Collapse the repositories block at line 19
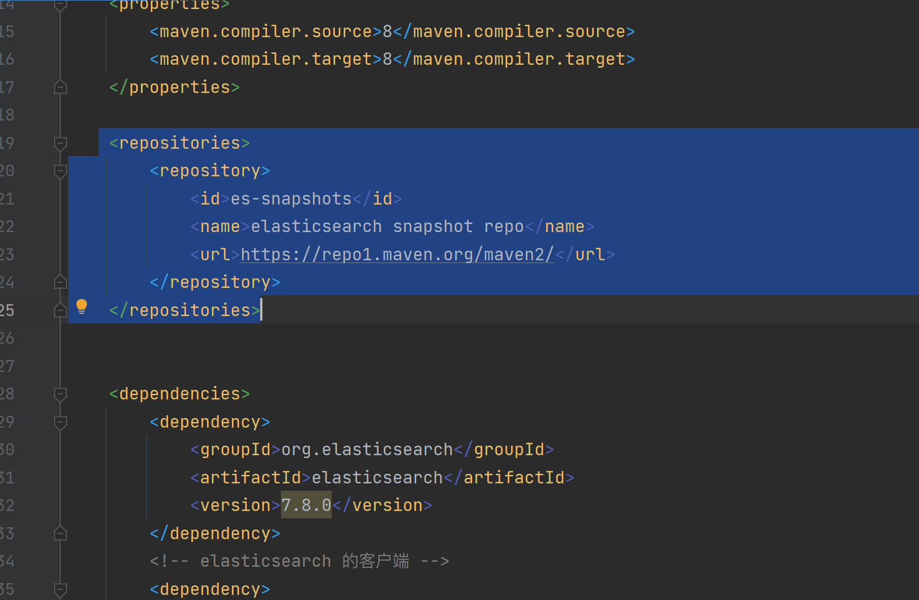 [60, 143]
